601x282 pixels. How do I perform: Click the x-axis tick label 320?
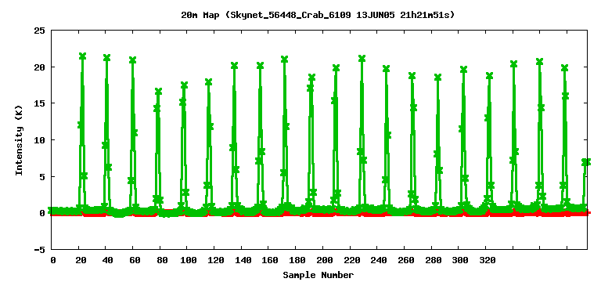point(488,260)
